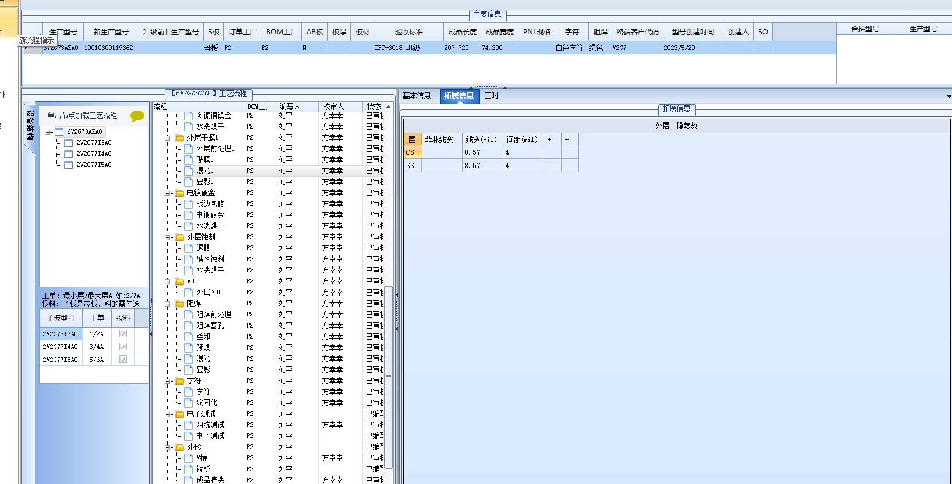The height and width of the screenshot is (484, 952).
Task: Click the 订单工厂 column header
Action: click(242, 32)
